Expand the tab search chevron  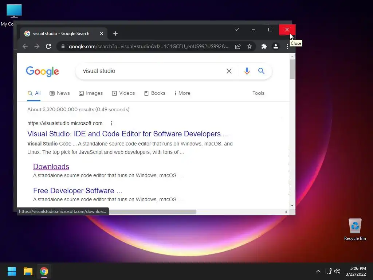point(237,30)
